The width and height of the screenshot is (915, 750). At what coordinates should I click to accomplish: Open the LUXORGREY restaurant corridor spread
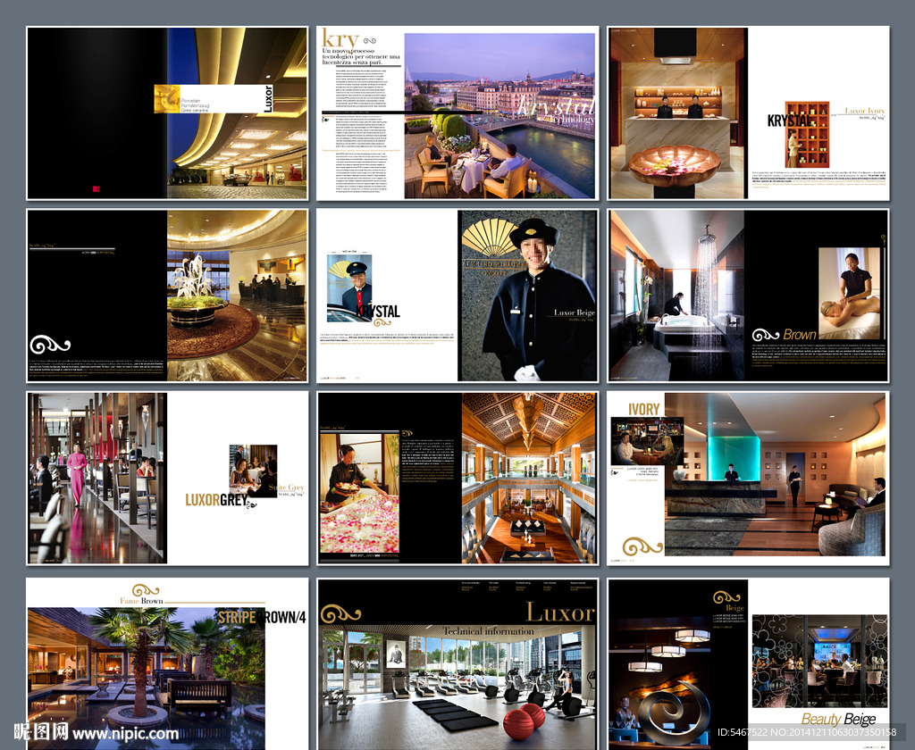click(x=167, y=479)
